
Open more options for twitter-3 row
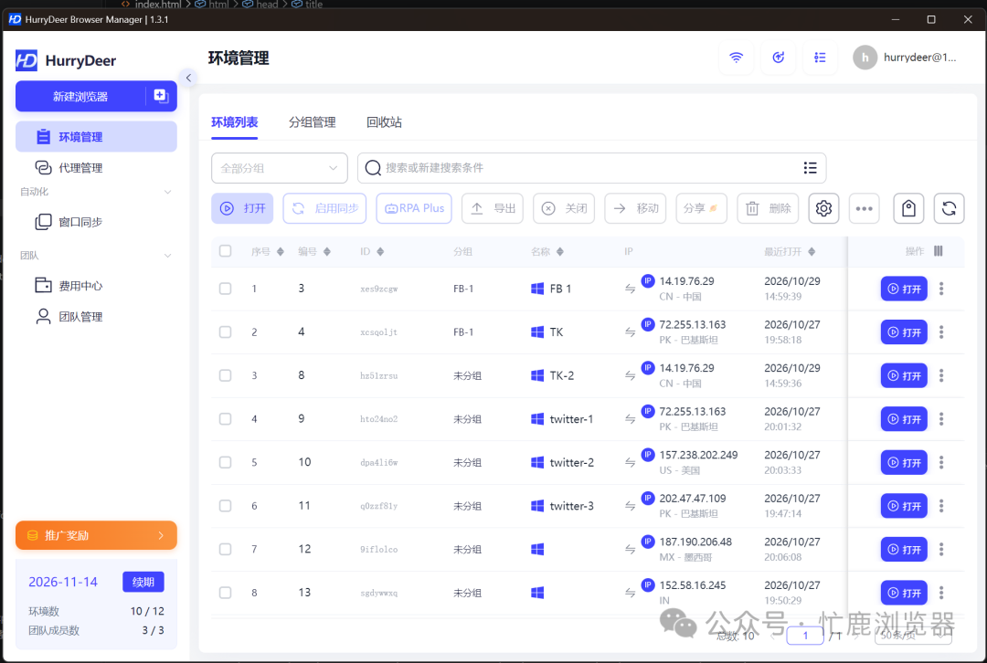point(941,506)
